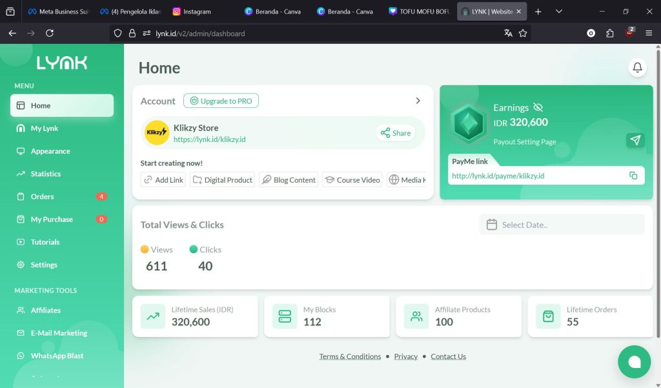
Task: Open the browser extensions puzzle icon
Action: (609, 33)
